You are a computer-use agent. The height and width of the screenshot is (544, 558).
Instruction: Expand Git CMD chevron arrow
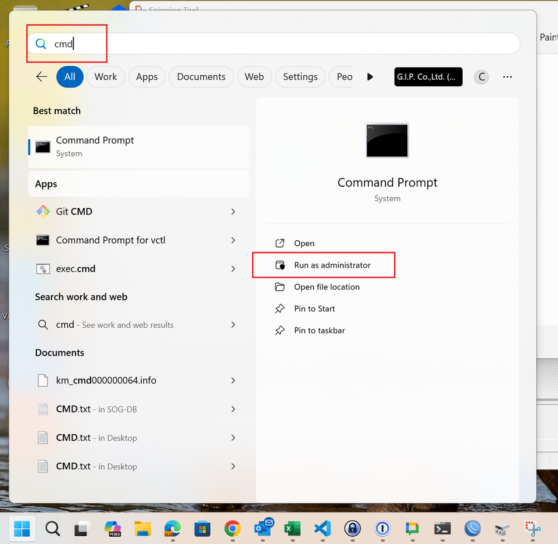(x=233, y=212)
